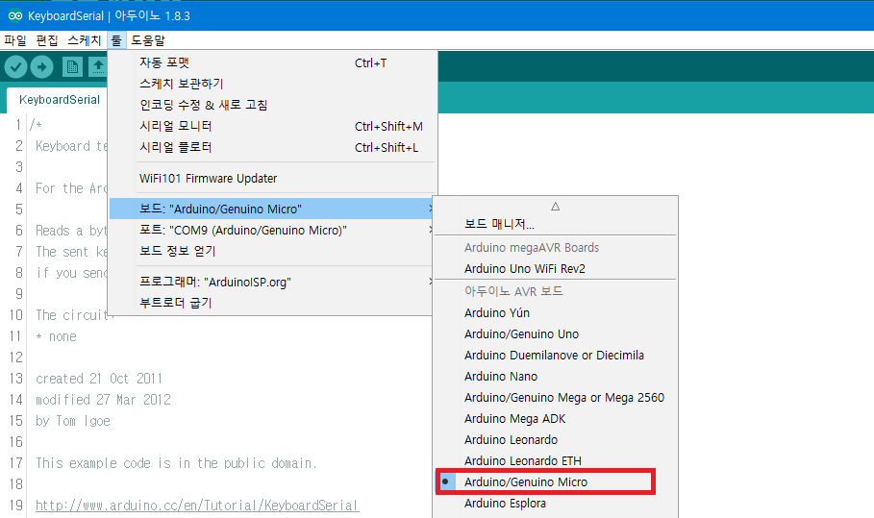
Task: Click the scroll-up triangle in board list
Action: pos(555,206)
